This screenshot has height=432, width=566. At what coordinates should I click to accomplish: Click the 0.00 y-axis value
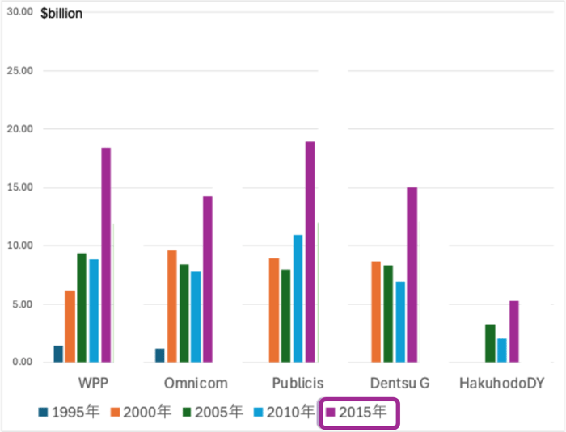pyautogui.click(x=23, y=362)
